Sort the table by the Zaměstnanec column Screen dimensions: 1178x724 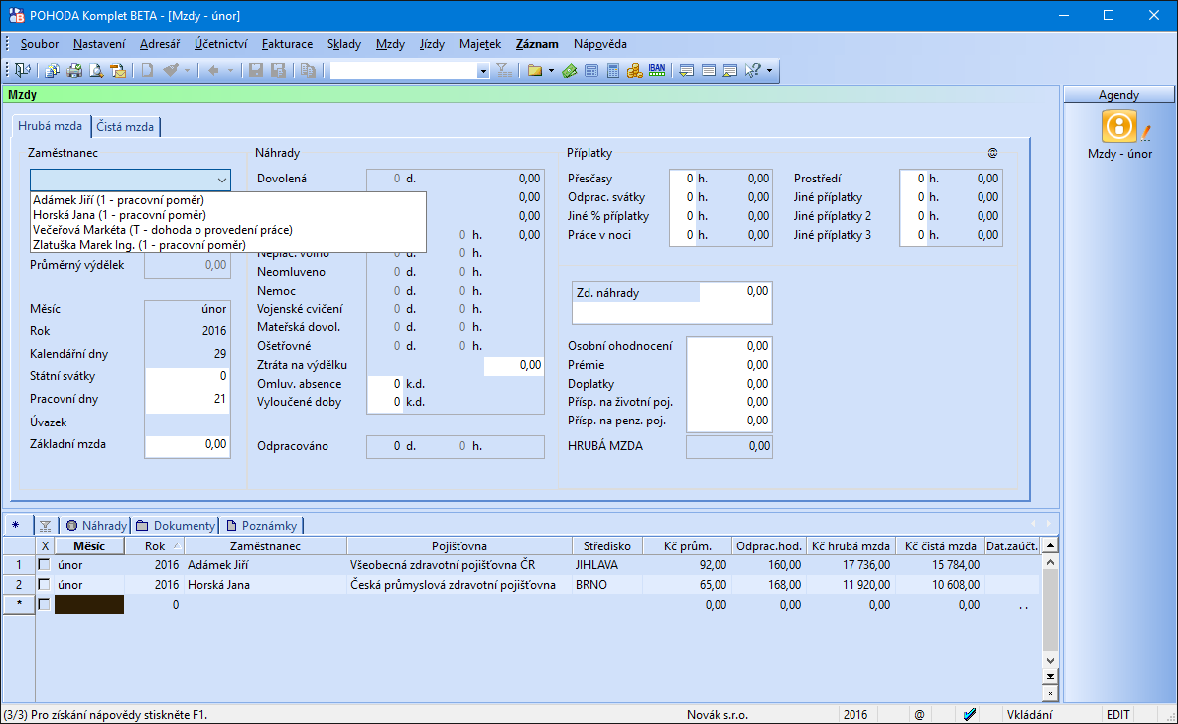click(265, 546)
